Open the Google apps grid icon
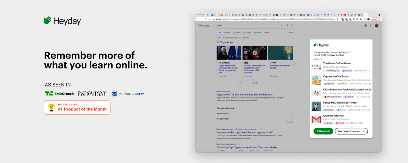Screen dimensions: 408x163 (371, 25)
